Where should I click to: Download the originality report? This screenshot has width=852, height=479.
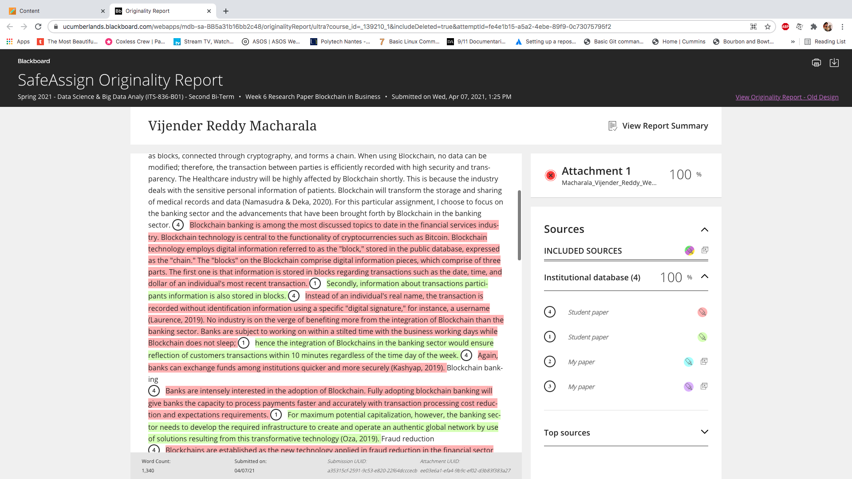834,63
